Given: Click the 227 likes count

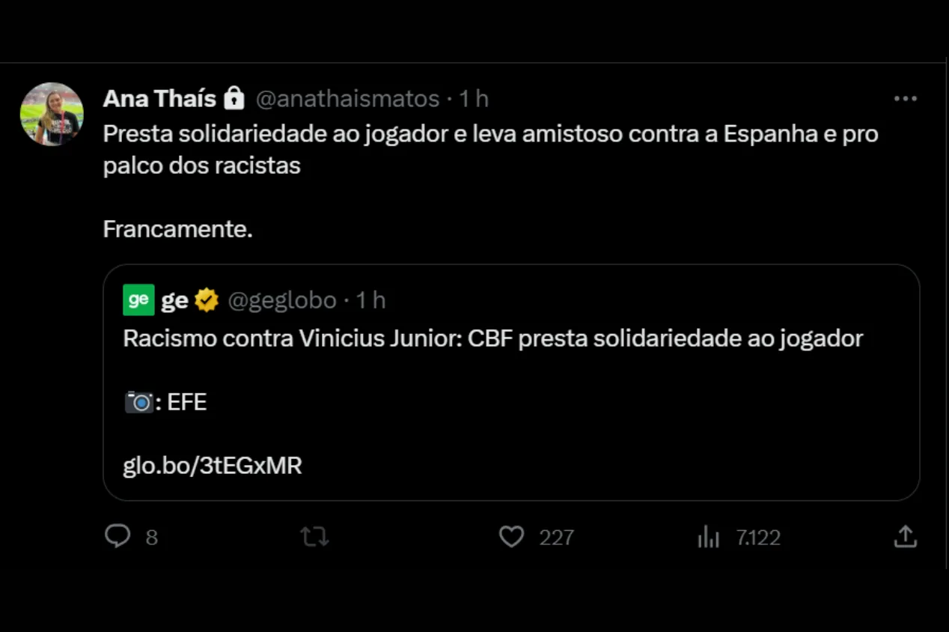Looking at the screenshot, I should 556,538.
